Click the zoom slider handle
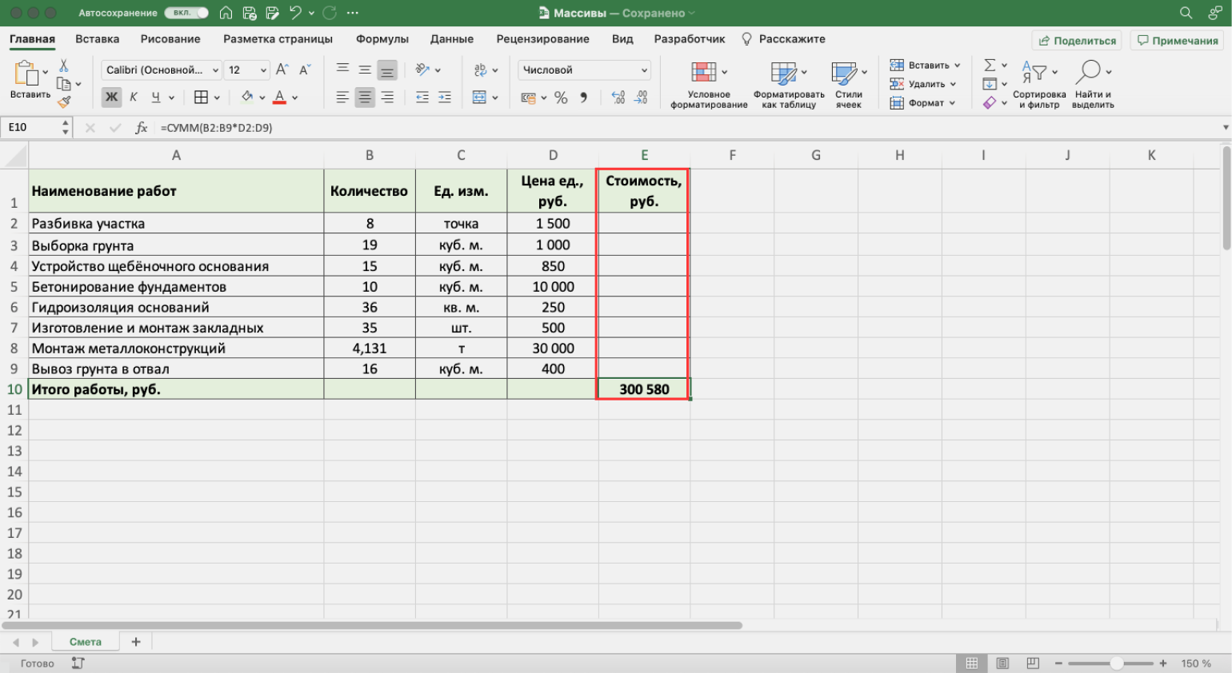Image resolution: width=1232 pixels, height=673 pixels. point(1116,663)
